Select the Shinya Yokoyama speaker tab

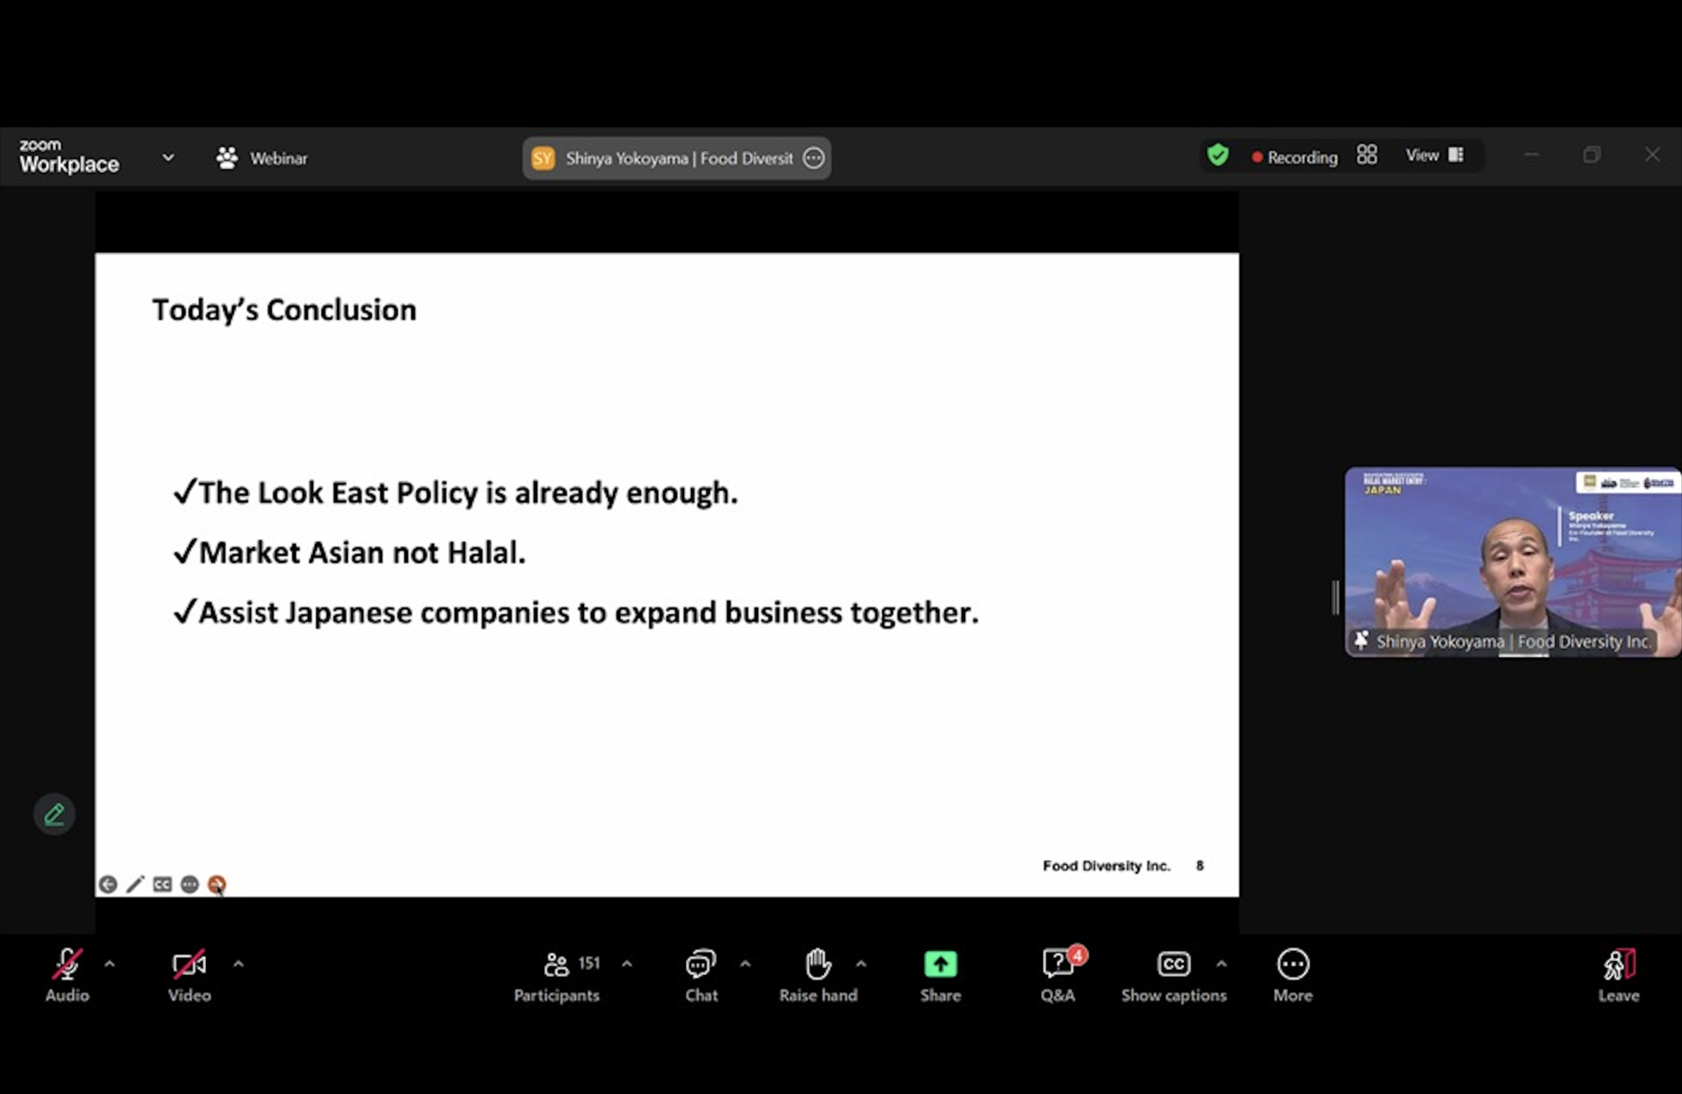[676, 158]
